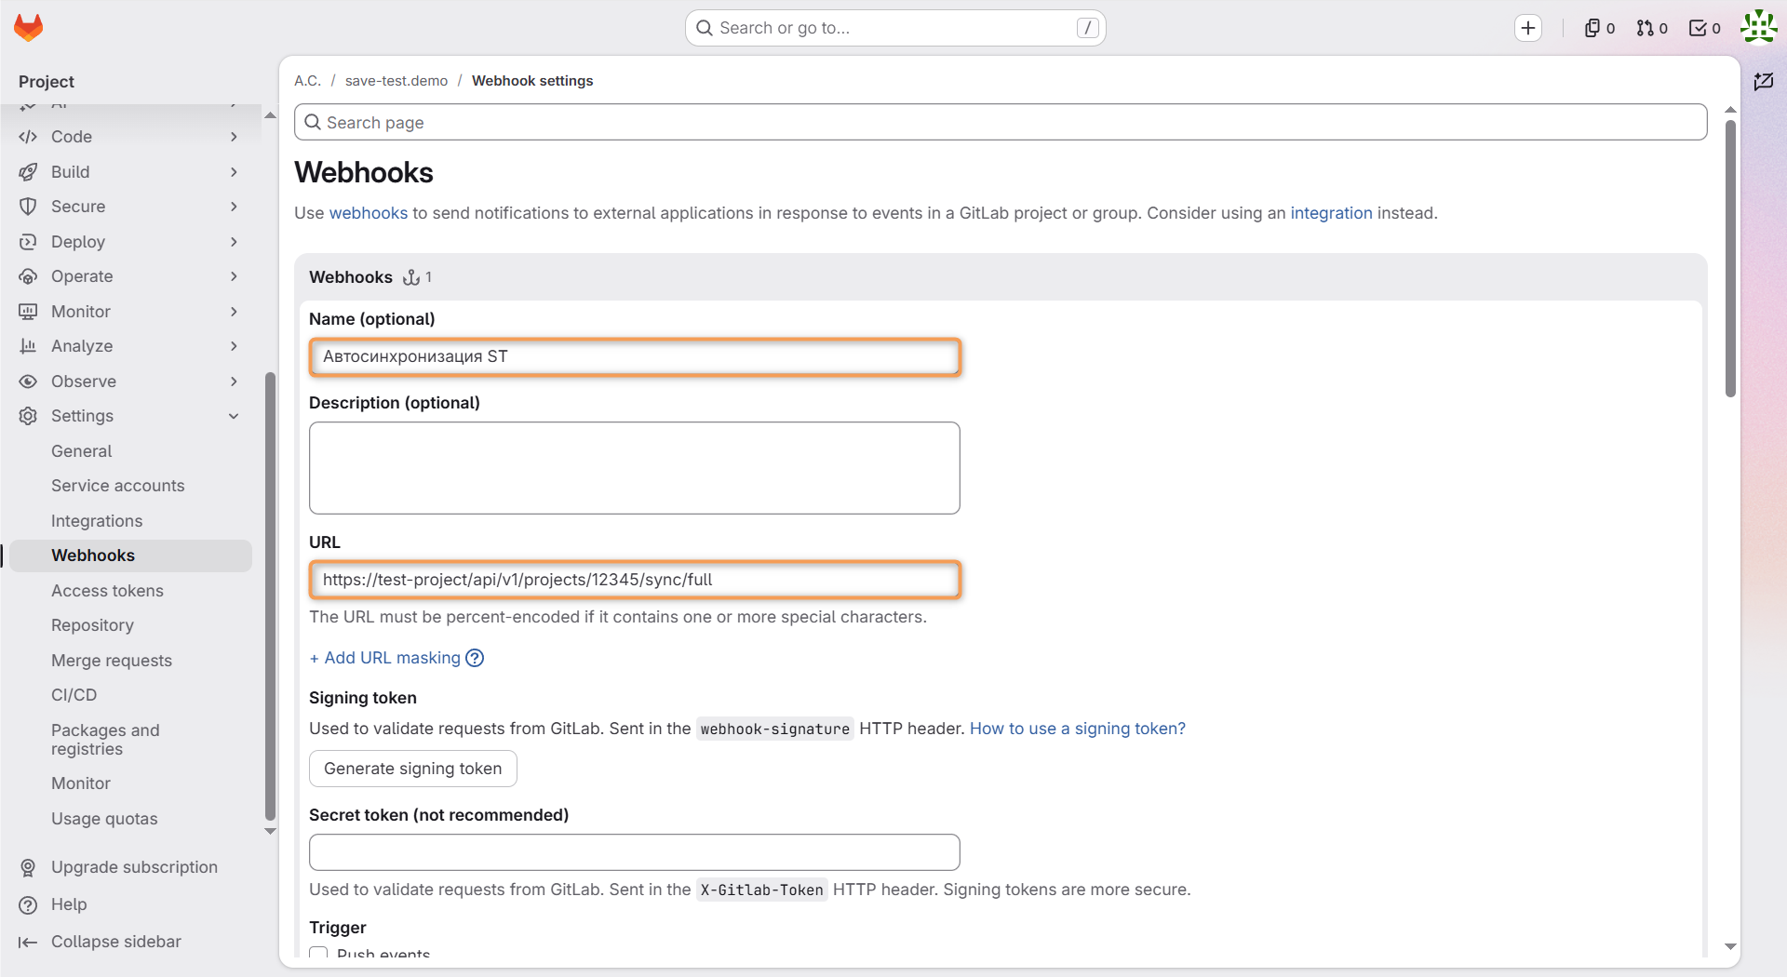Expand the Code section chevron
Viewport: 1787px width, 977px height.
tap(234, 137)
